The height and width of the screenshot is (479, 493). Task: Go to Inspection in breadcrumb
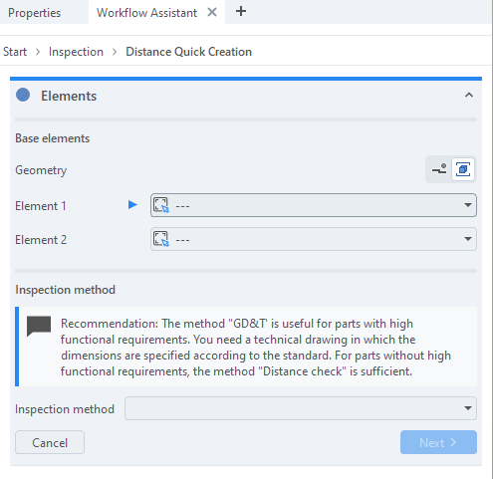pyautogui.click(x=76, y=52)
